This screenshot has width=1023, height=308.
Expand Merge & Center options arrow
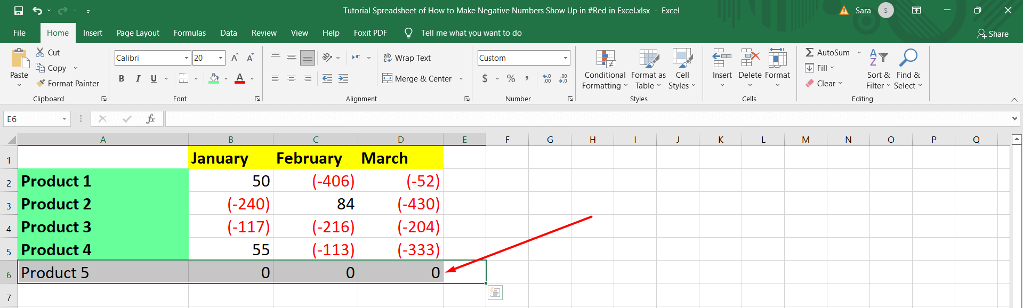(461, 78)
